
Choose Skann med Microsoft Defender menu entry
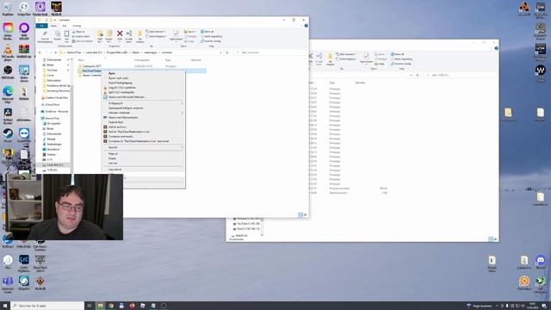[144, 97]
